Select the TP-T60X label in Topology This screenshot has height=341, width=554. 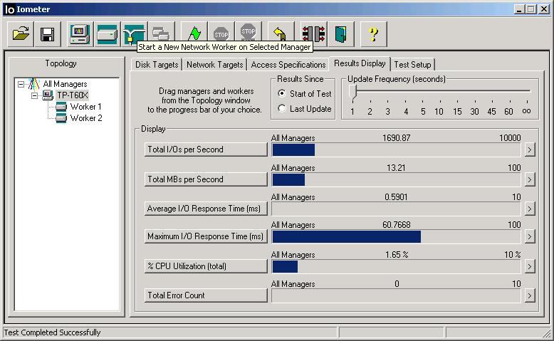tap(73, 95)
